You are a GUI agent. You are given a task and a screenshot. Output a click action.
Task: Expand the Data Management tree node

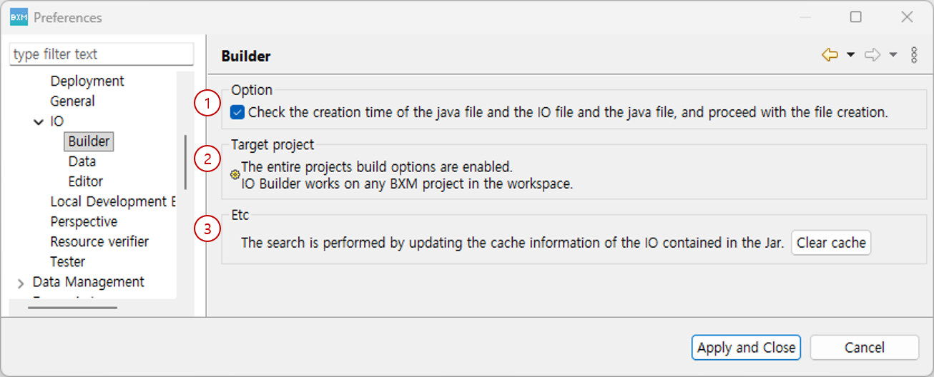[x=20, y=283]
